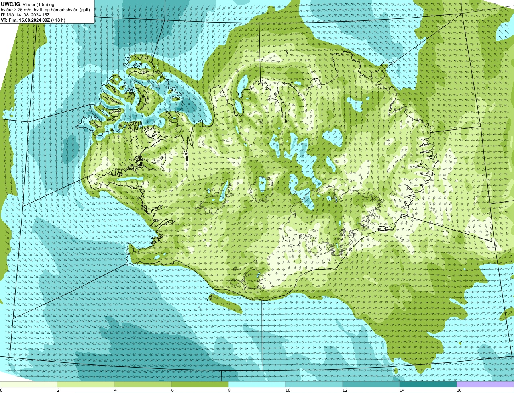Screen dimensions: 514x393
Task: Click the light cyan 8–10 m/s legend swatch
Action: (257, 385)
